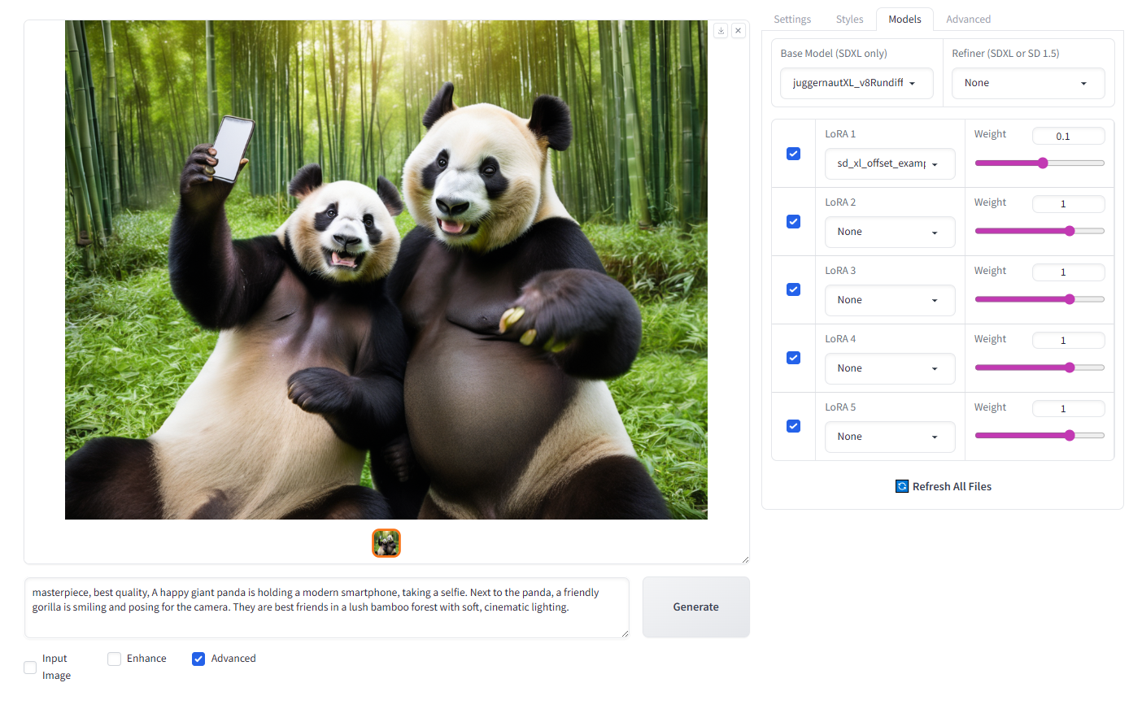Select the panda thumbnail below the preview
This screenshot has height=709, width=1142.
click(386, 543)
